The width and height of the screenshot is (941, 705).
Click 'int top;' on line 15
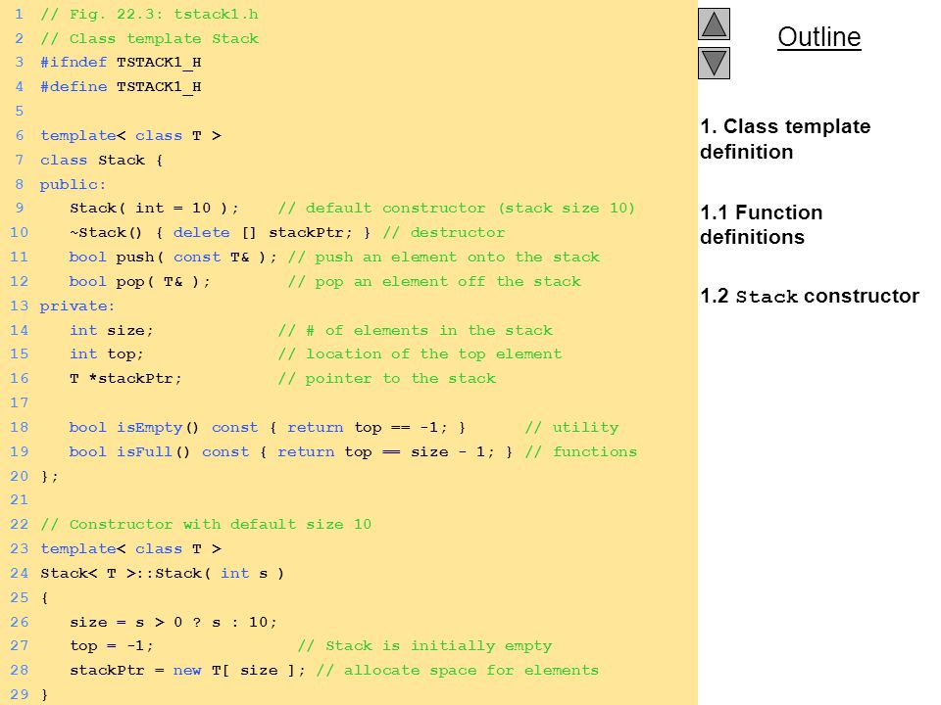click(x=107, y=354)
